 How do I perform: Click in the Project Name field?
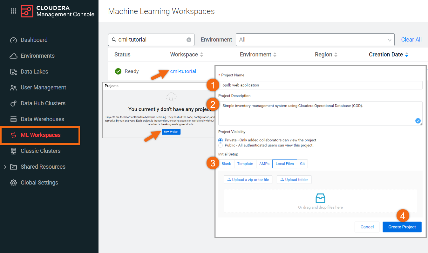(320, 85)
